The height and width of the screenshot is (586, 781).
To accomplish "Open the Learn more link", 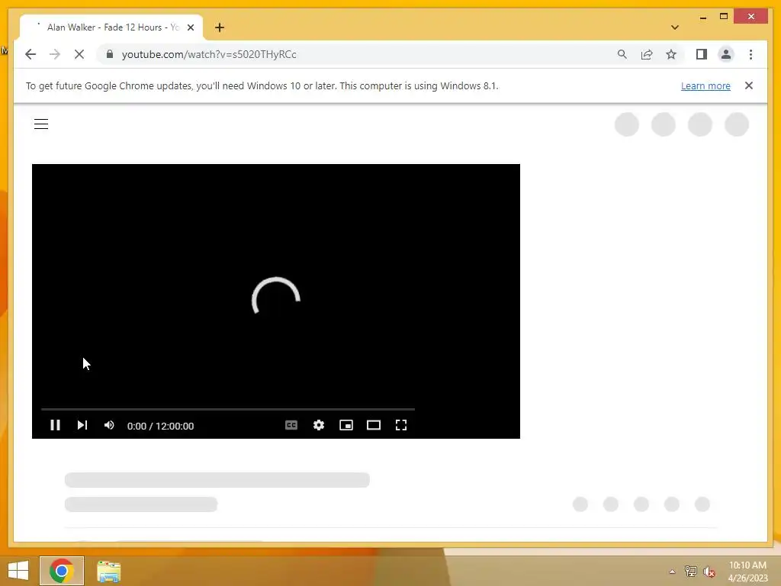I will [705, 85].
